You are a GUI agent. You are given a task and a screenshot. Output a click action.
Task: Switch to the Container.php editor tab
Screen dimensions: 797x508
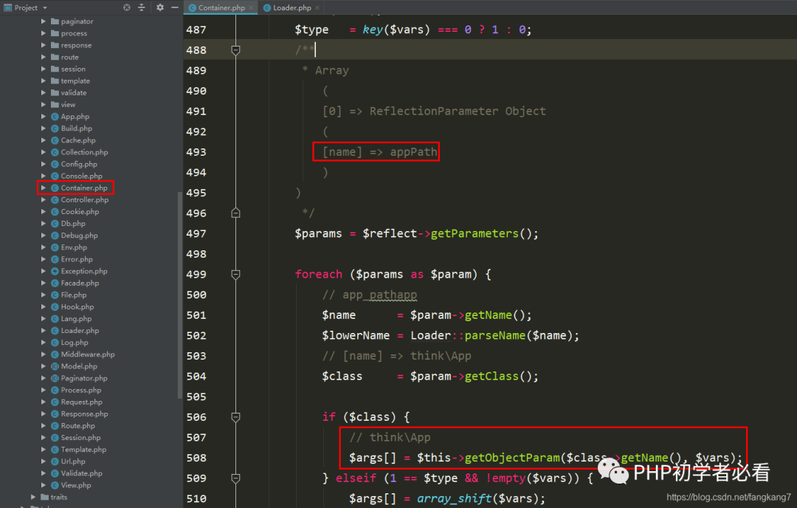tap(221, 7)
